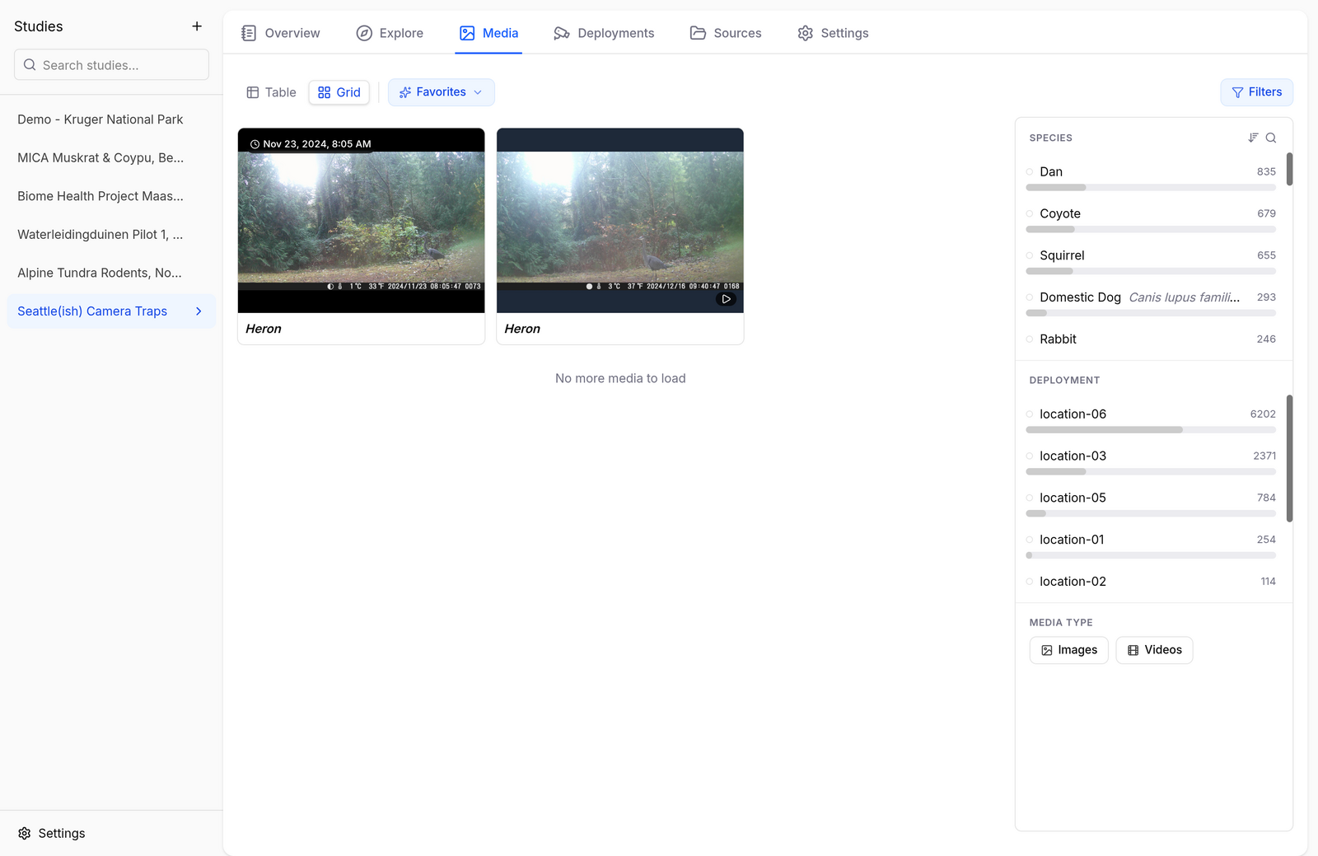Image resolution: width=1318 pixels, height=856 pixels.
Task: Open the Deployments tab
Action: [x=604, y=33]
